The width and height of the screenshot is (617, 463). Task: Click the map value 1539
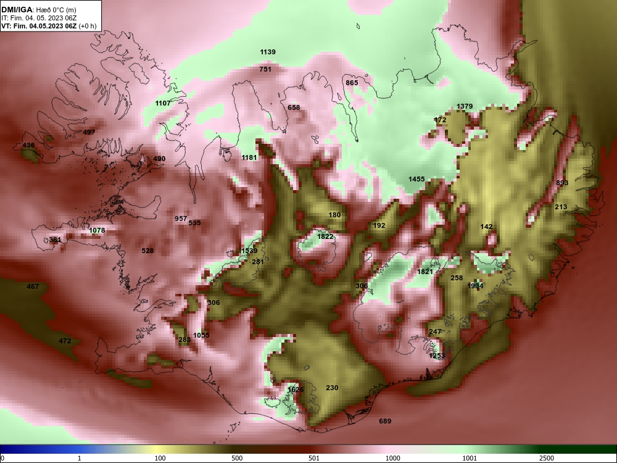249,251
